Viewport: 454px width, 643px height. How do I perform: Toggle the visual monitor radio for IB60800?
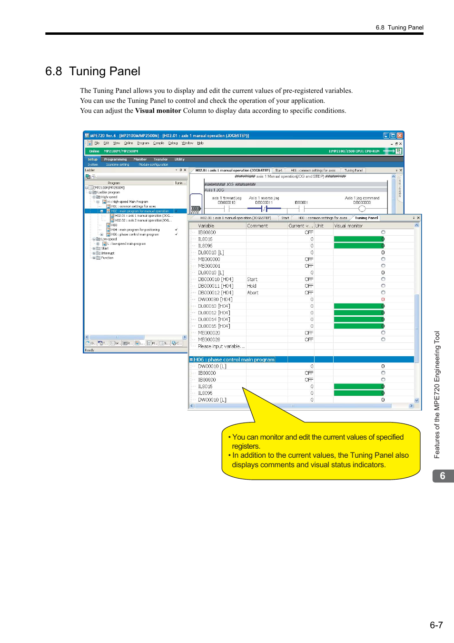(x=383, y=232)
